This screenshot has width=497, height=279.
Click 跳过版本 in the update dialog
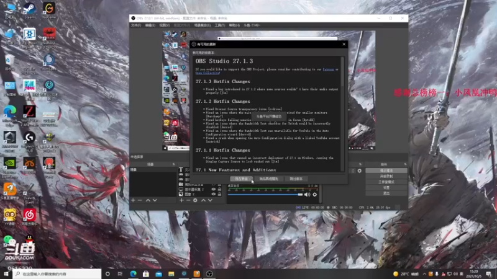click(x=296, y=179)
